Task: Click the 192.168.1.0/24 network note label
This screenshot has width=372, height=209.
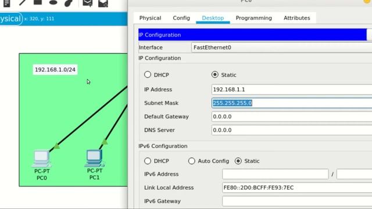Action: pos(55,70)
